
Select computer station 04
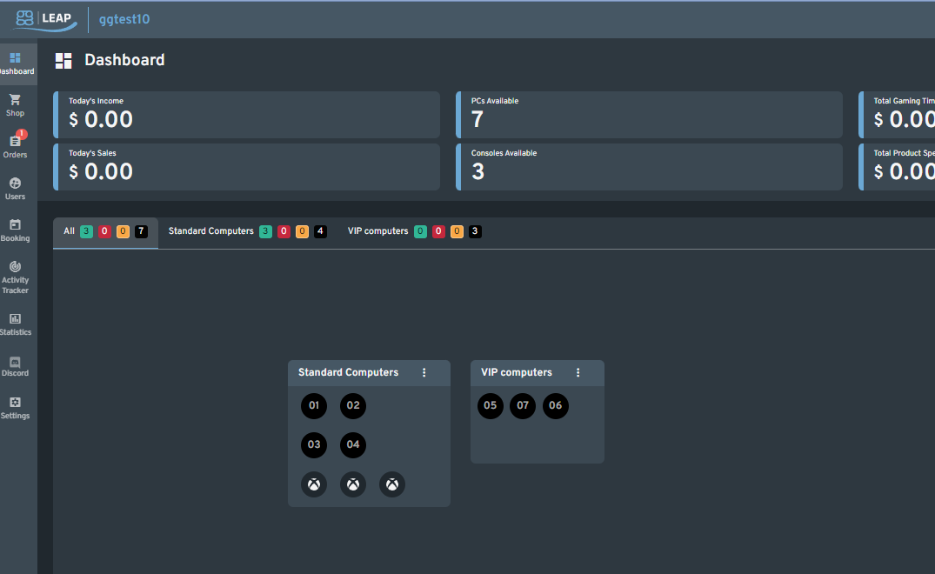coord(352,445)
